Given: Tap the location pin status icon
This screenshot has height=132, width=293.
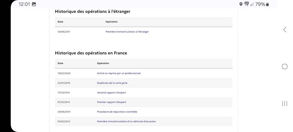Looking at the screenshot, I should click(241, 4).
